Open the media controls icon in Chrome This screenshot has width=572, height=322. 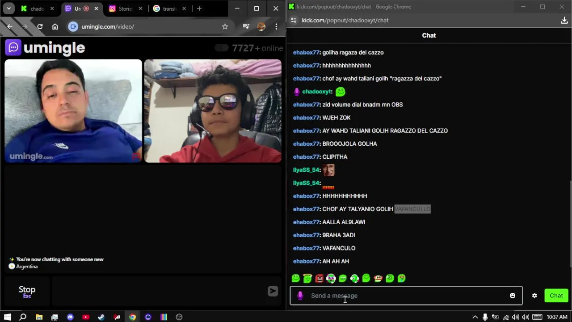[246, 26]
